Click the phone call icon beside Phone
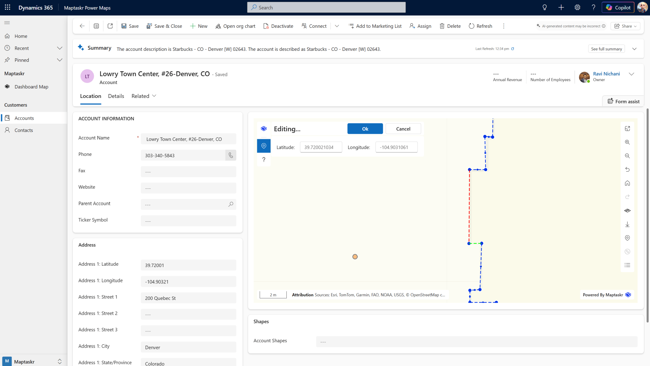This screenshot has width=650, height=366. 231,155
